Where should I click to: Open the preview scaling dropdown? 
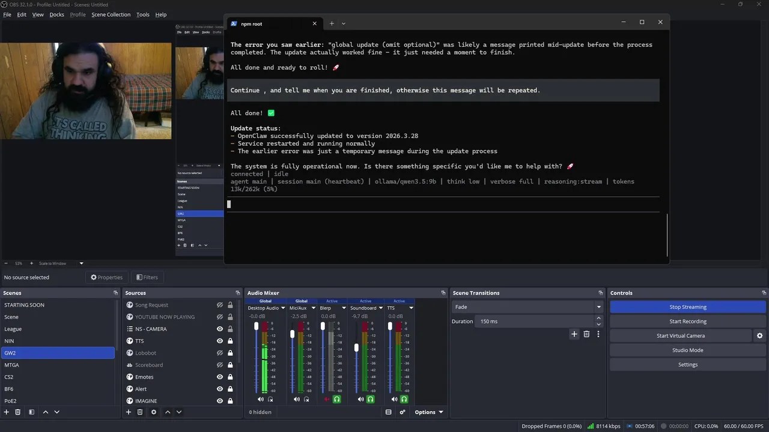(x=62, y=263)
